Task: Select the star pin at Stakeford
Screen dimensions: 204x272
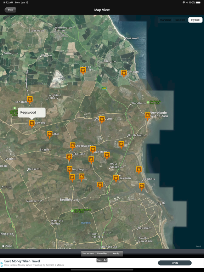Action: click(93, 150)
